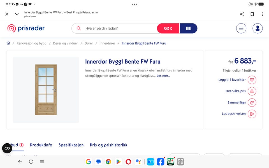Image resolution: width=269 pixels, height=168 pixels.
Task: Open Google Assistant from taskbar
Action: click(x=138, y=162)
